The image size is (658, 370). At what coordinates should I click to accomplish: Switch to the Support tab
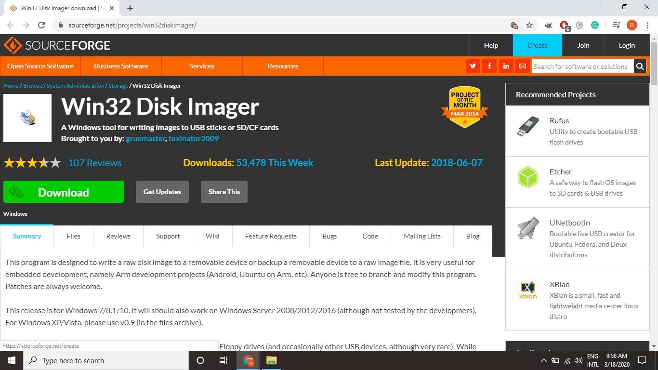[x=168, y=236]
